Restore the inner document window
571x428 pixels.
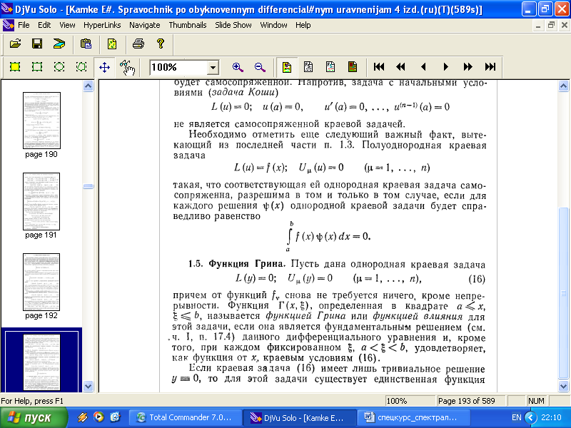551,25
